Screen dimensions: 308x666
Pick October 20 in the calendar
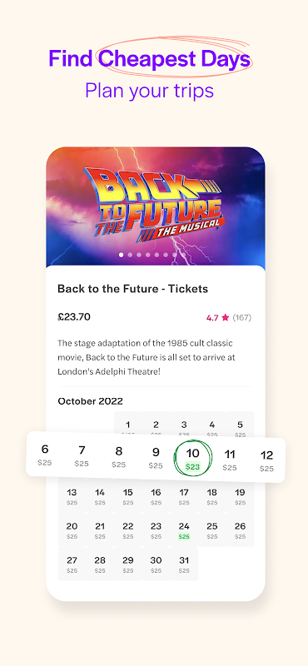72,530
